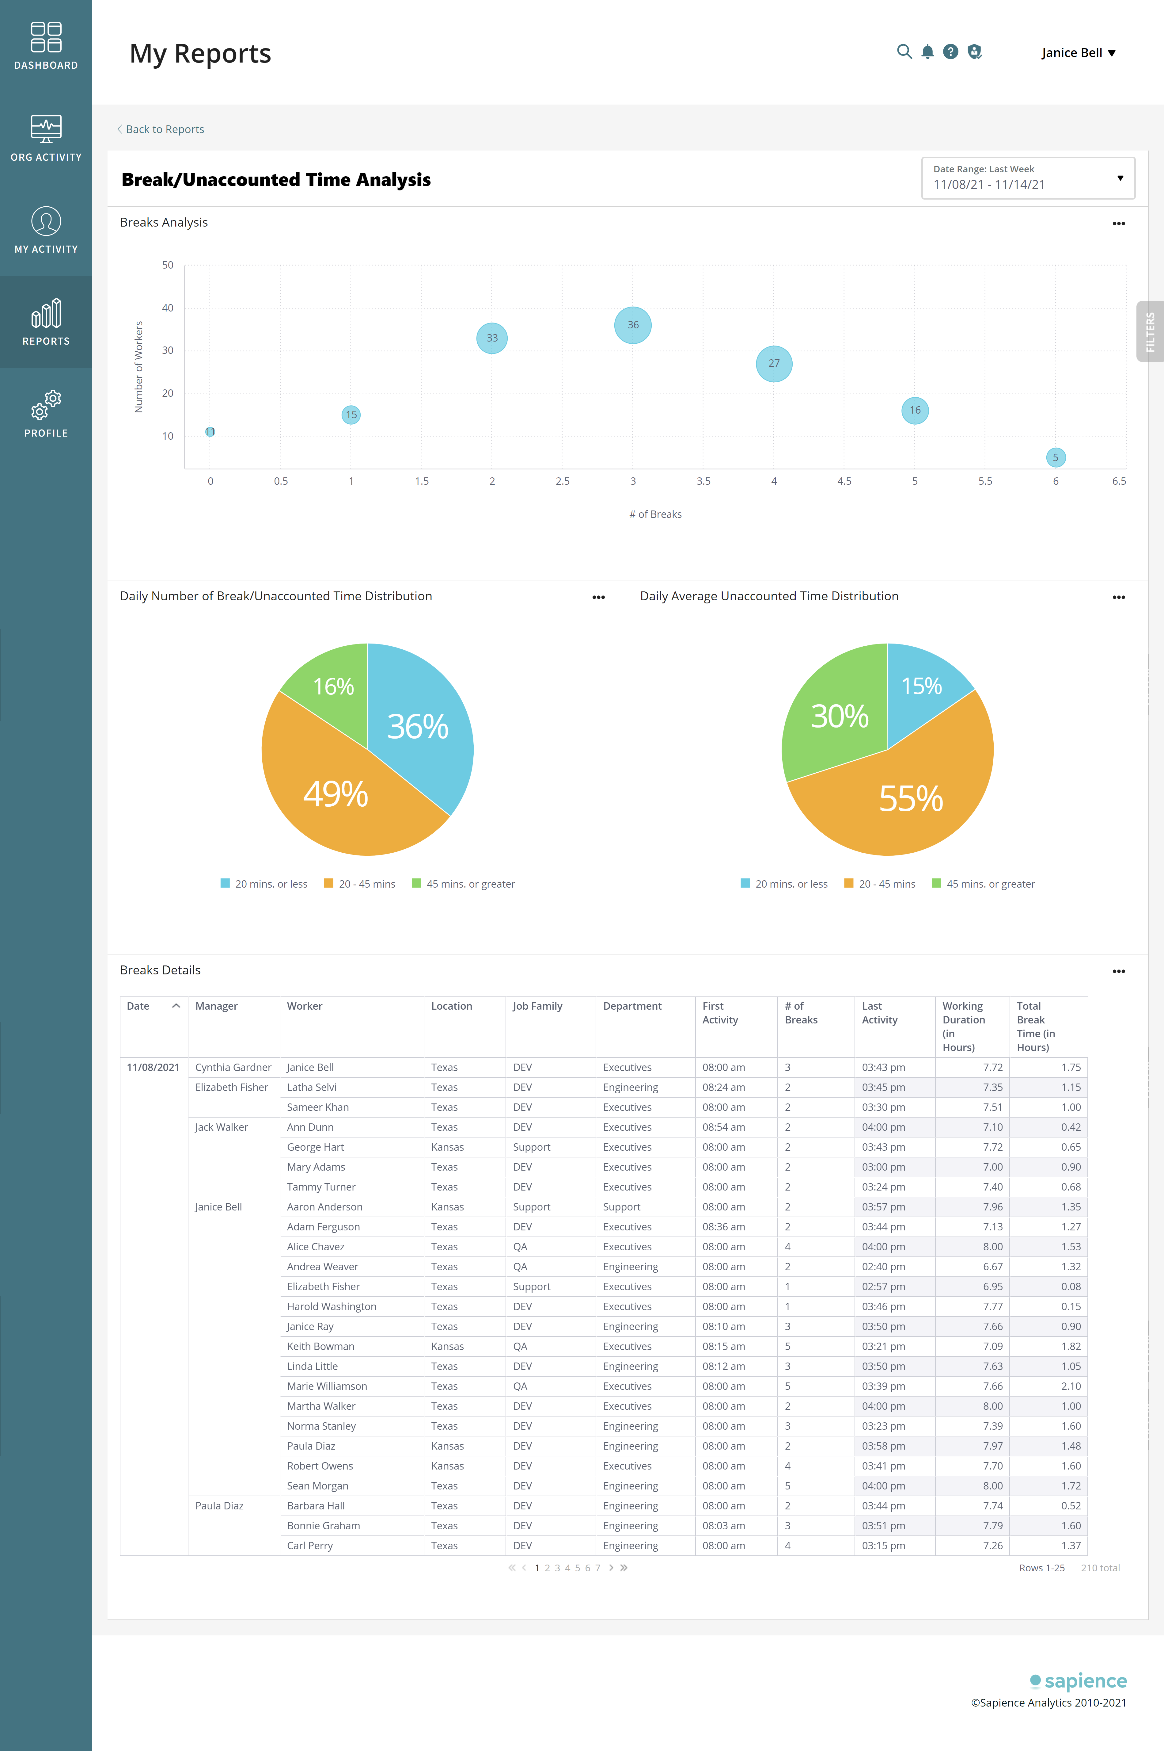
Task: Open Janice Bell user menu dropdown
Action: pos(1078,53)
